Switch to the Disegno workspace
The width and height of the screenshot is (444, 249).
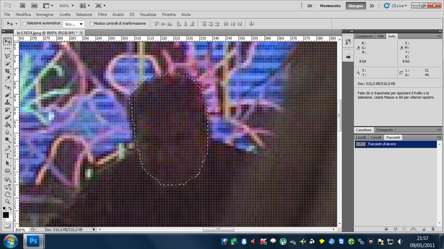point(356,6)
